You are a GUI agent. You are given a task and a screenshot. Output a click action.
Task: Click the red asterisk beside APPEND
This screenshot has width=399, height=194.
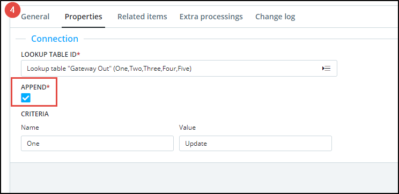[x=48, y=86]
